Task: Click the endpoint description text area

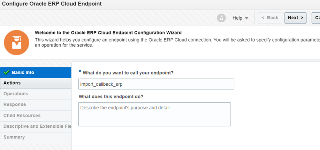Action: coord(155,114)
